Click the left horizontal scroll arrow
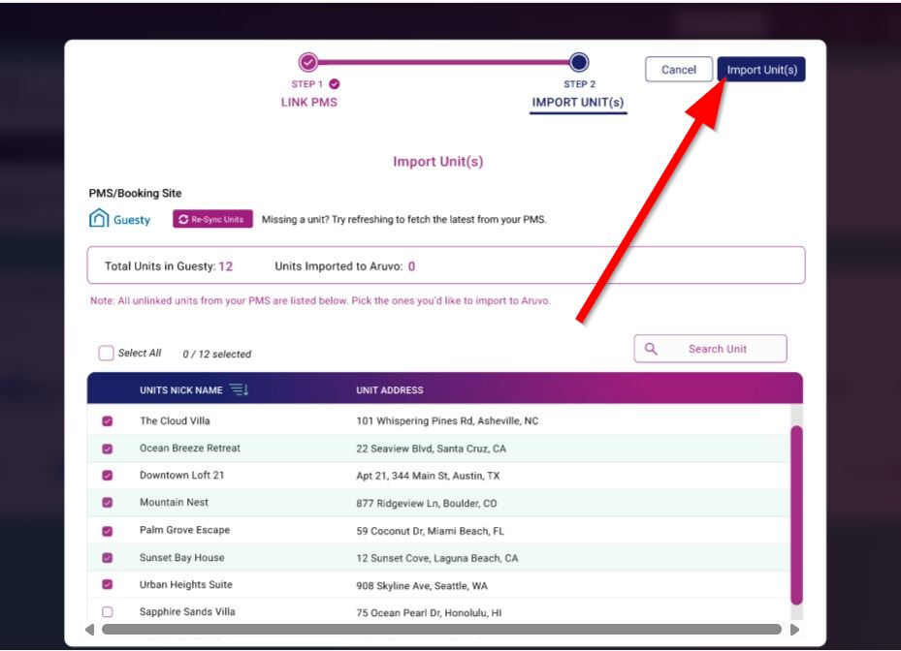The width and height of the screenshot is (901, 651). (90, 630)
